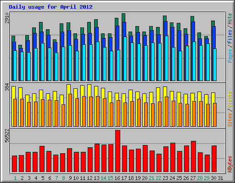235x183 pixels.
Task: Select green day 8 label on x-axis
Action: [x=63, y=178]
